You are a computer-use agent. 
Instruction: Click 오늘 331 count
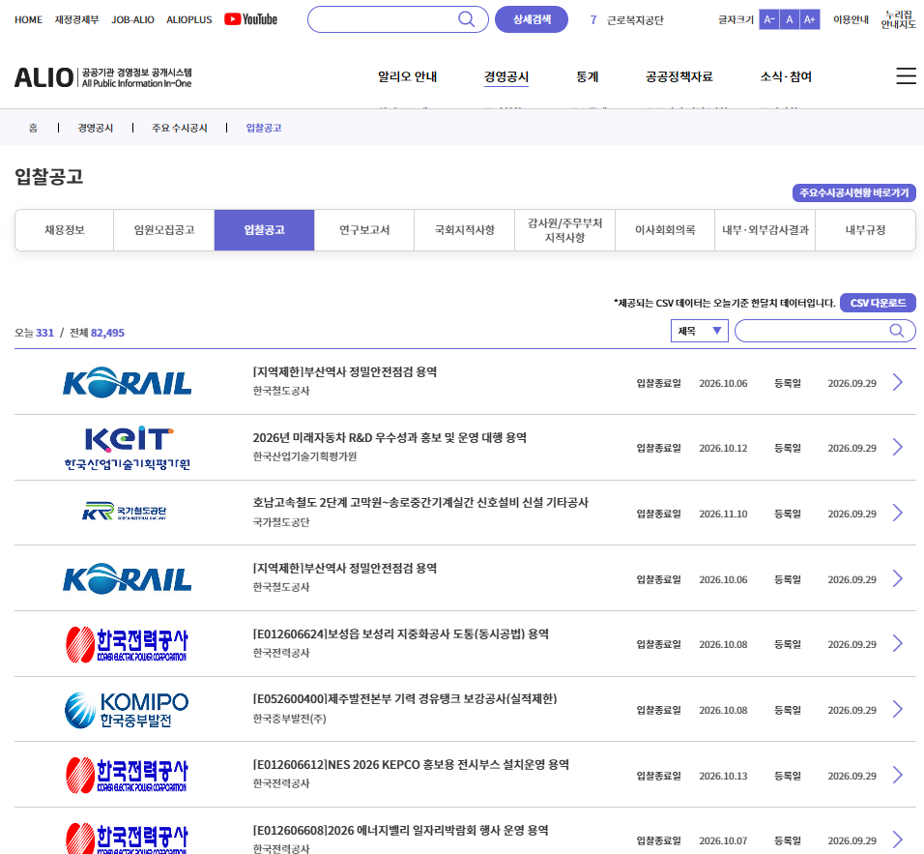point(34,333)
